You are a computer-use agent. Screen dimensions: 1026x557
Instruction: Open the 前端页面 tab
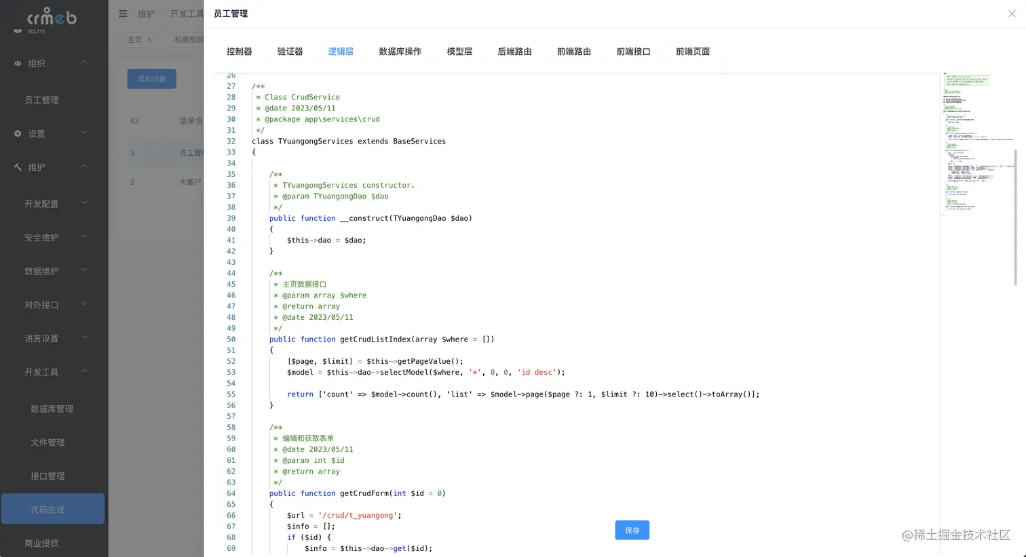coord(693,51)
